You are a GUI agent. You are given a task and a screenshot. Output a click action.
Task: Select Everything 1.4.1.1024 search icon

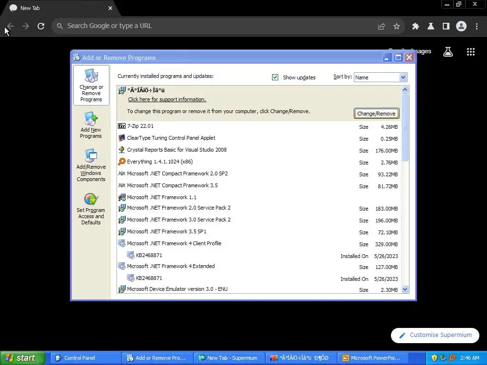122,162
